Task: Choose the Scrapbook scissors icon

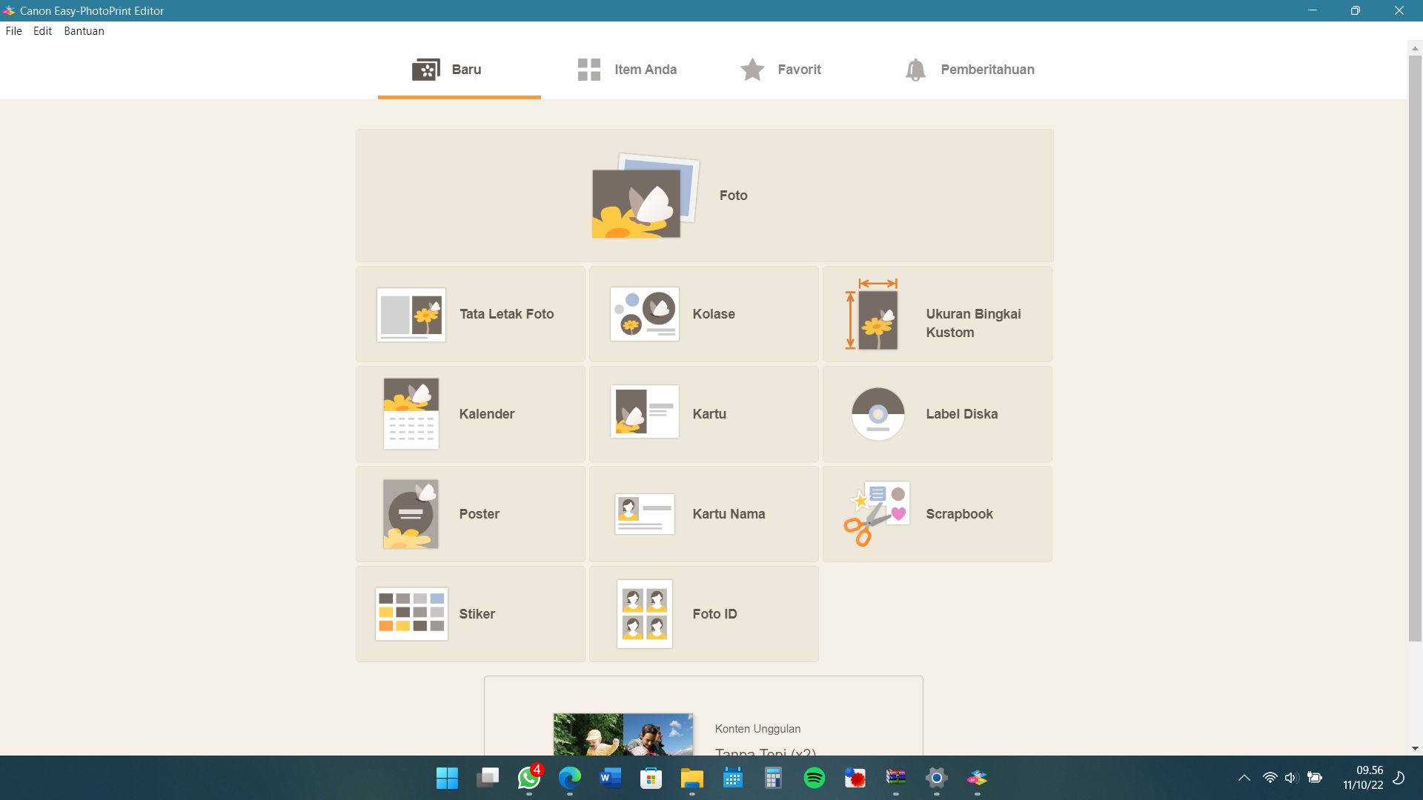Action: coord(877,514)
